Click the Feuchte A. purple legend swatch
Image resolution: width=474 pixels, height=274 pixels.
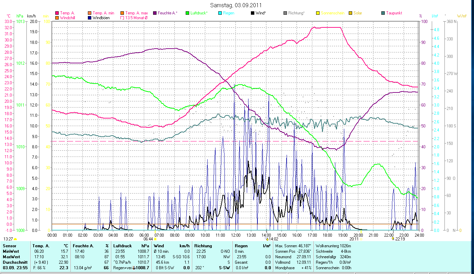(x=155, y=13)
